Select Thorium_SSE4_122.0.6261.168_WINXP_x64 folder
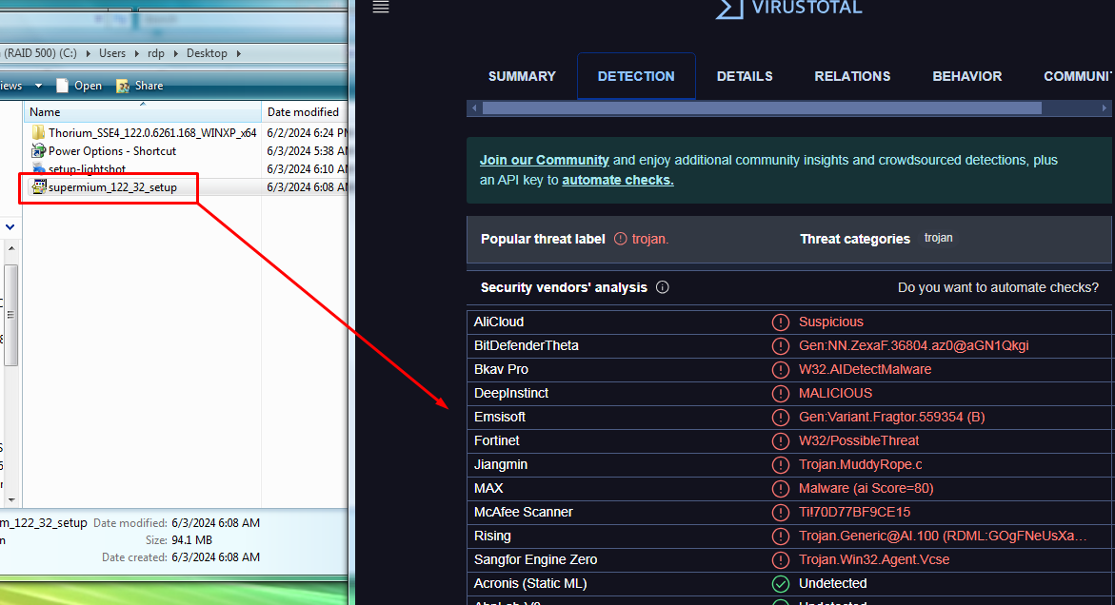 [145, 133]
